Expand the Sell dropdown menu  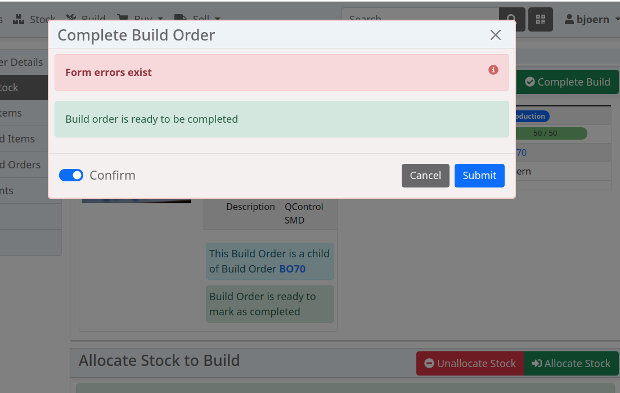click(217, 19)
